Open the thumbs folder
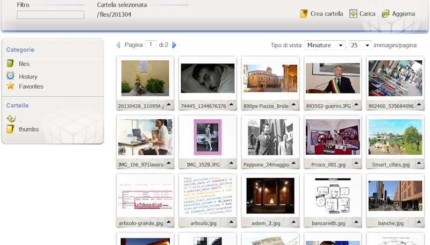The width and height of the screenshot is (430, 245). coord(29,129)
